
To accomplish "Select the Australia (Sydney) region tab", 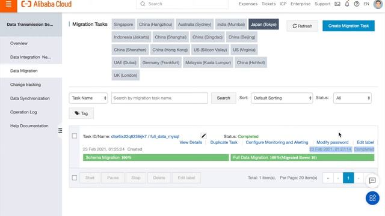I will [195, 24].
